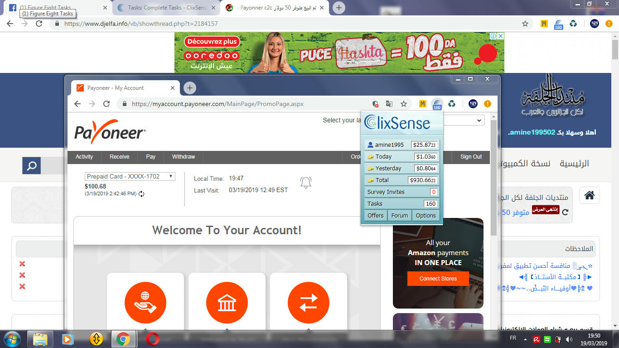
Task: Click the forum search magnifier button
Action: [32, 166]
